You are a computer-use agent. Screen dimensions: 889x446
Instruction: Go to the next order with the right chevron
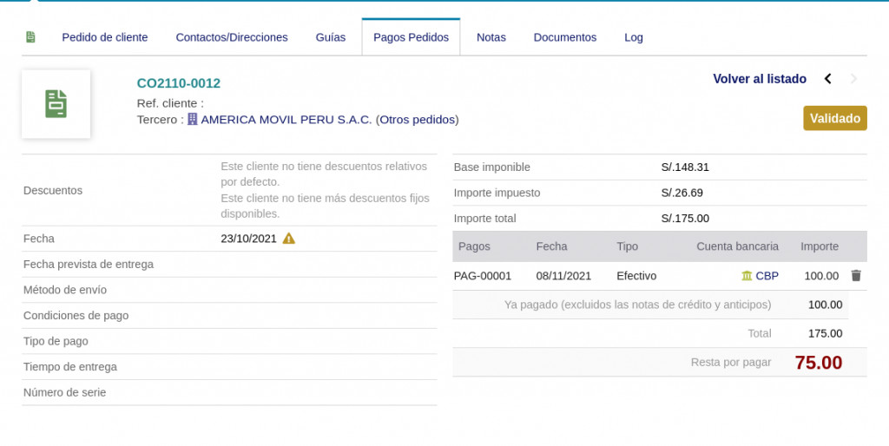pos(853,79)
